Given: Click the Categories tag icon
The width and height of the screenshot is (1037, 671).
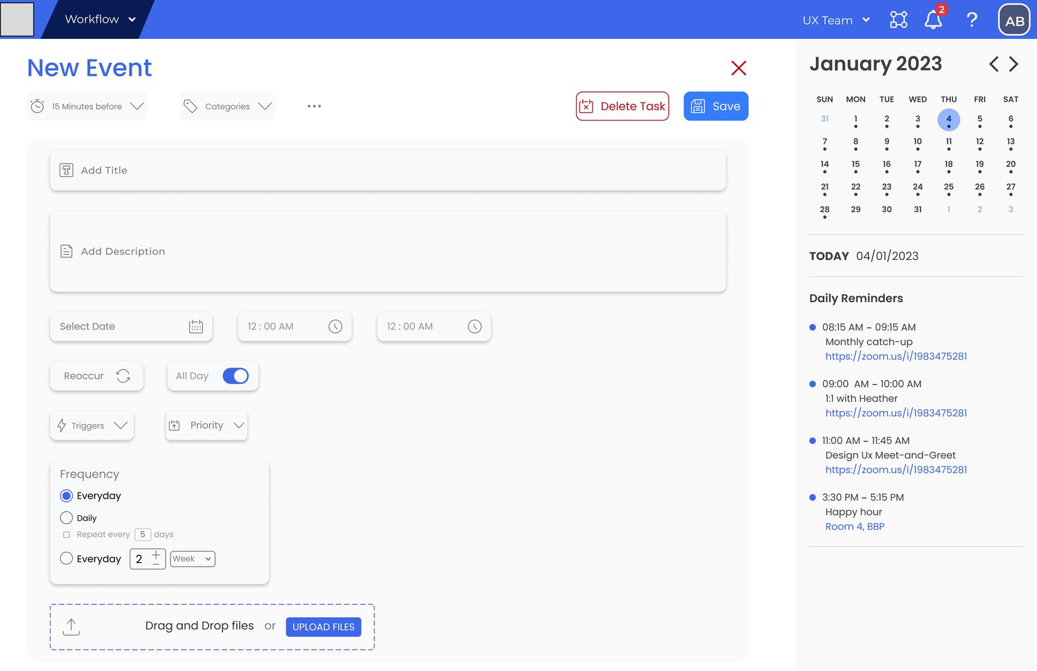Looking at the screenshot, I should click(x=190, y=106).
